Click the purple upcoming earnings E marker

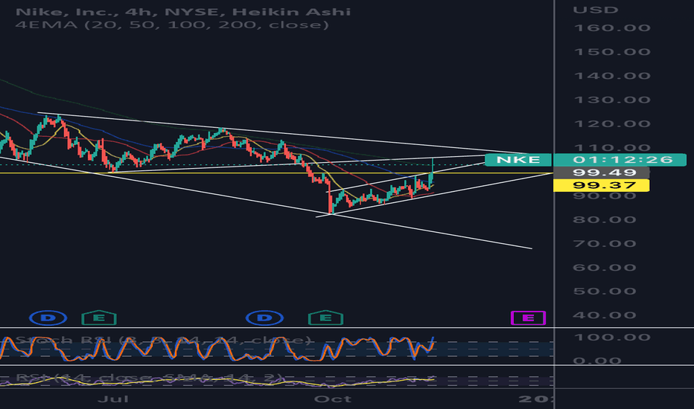[x=529, y=318]
